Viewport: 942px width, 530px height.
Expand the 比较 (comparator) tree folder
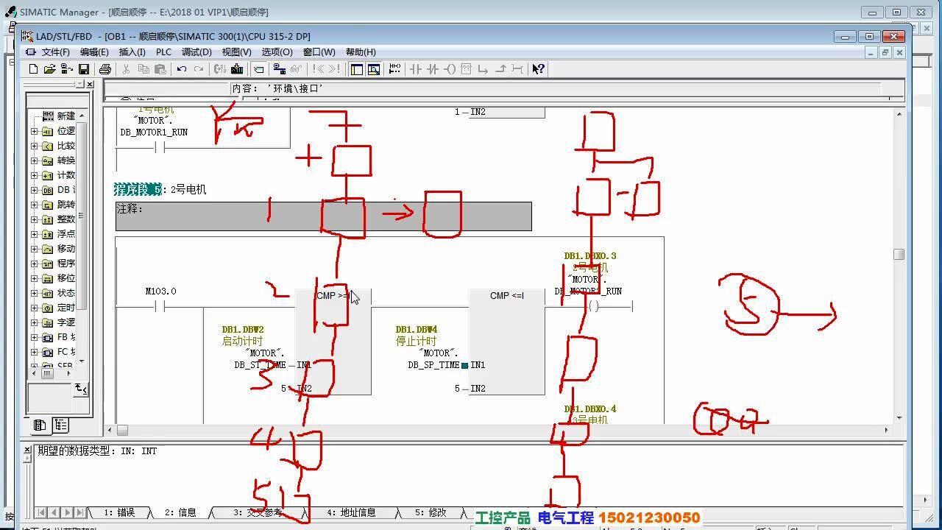34,146
